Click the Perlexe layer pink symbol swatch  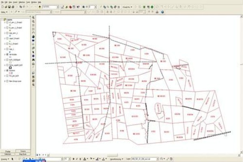tap(11, 73)
